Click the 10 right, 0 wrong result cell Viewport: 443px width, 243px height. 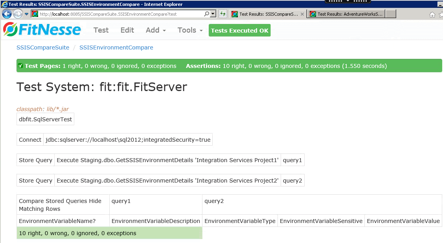[109, 233]
